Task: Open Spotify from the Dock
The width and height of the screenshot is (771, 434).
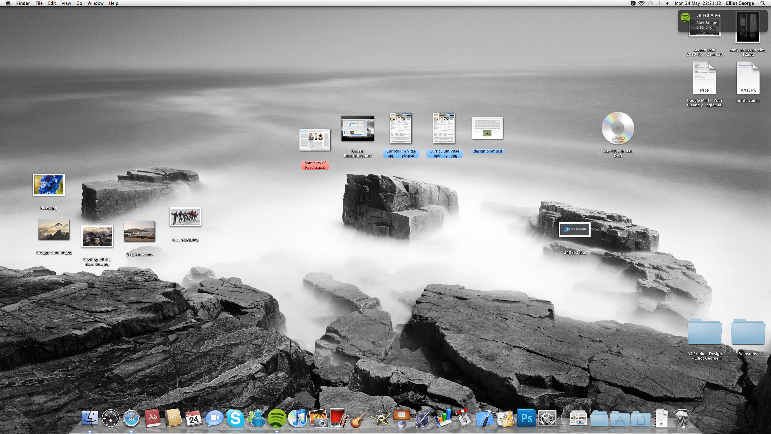Action: [x=277, y=418]
